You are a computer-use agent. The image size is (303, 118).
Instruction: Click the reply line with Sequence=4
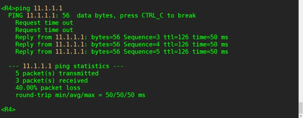pyautogui.click(x=121, y=44)
